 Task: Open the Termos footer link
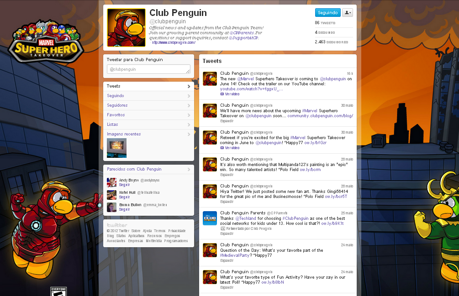pyautogui.click(x=160, y=231)
